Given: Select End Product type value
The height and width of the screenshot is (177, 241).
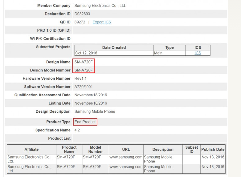Looking at the screenshot, I should [85, 122].
